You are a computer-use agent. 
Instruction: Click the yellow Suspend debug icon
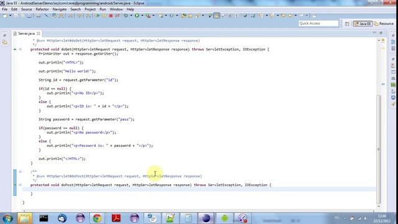[104, 16]
